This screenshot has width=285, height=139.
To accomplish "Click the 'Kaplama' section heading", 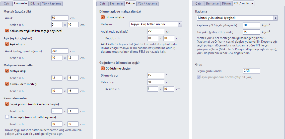I will tap(201, 12).
